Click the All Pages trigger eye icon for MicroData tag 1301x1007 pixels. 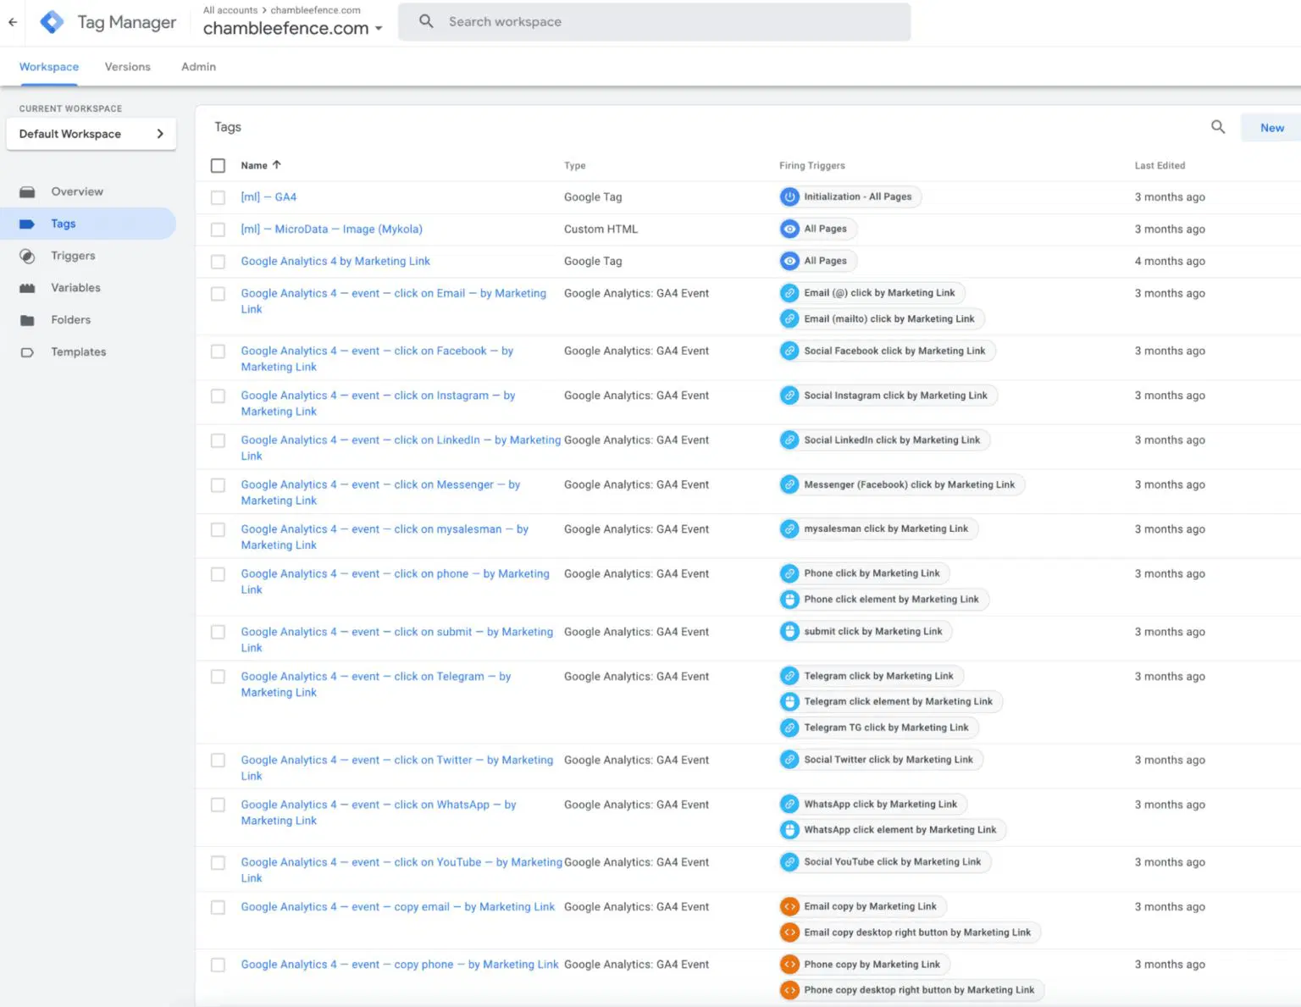click(789, 229)
